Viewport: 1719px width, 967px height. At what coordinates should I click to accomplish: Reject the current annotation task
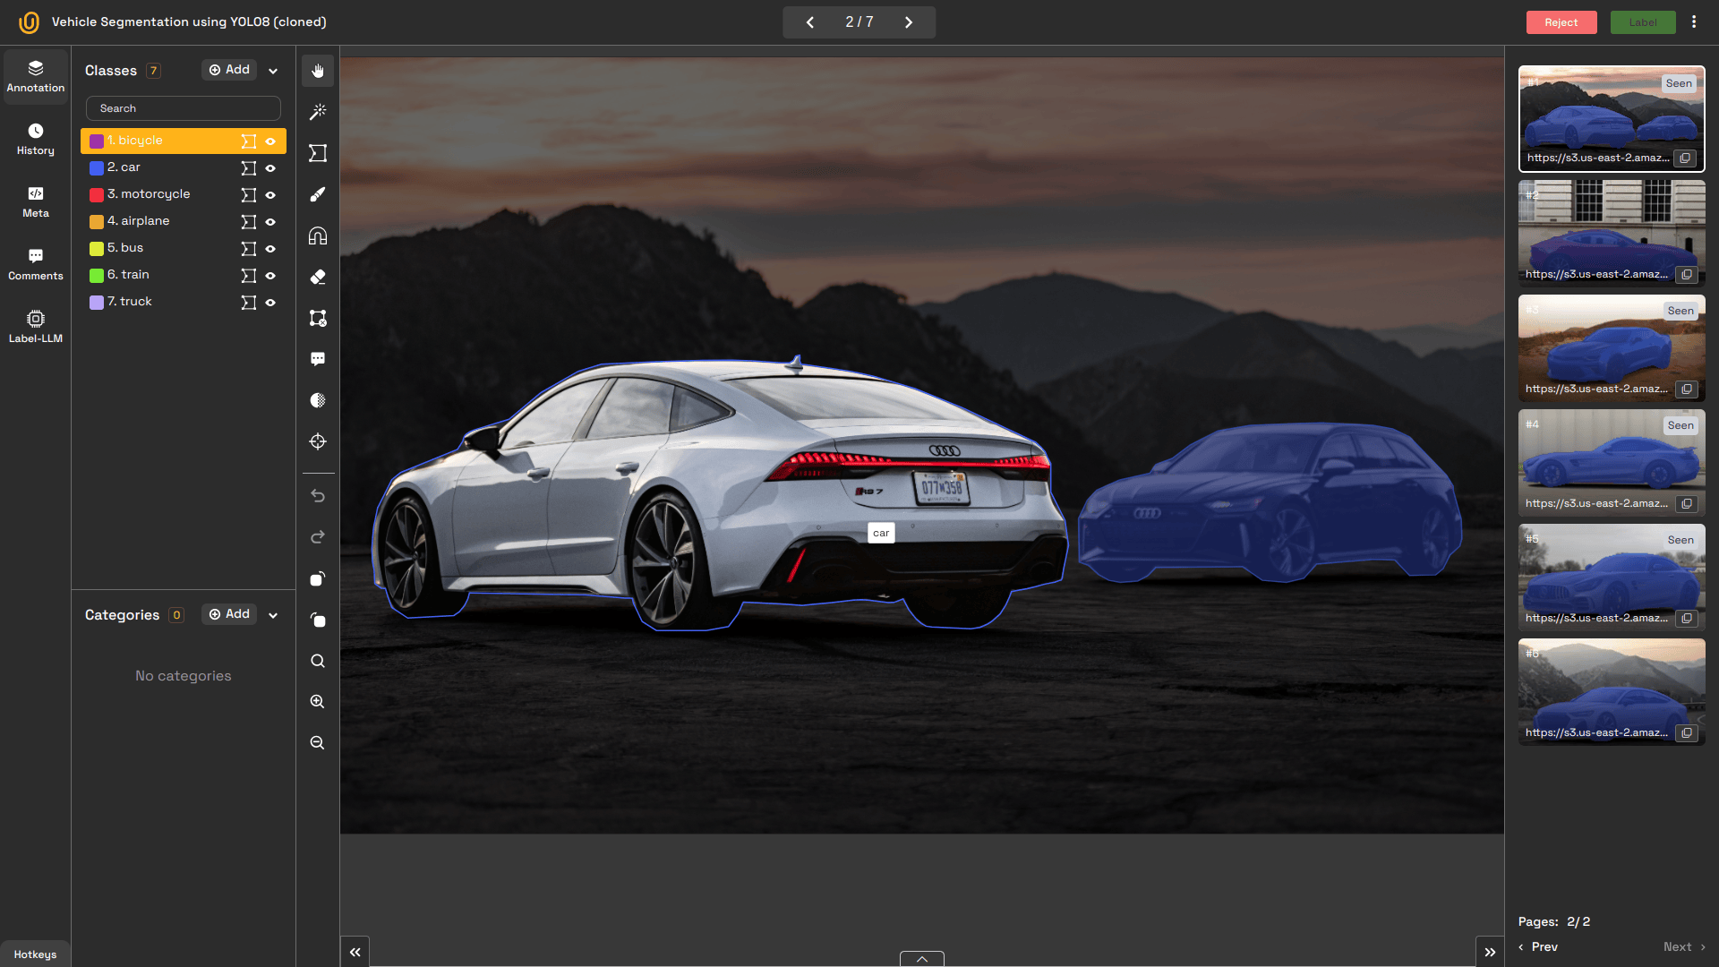coord(1561,21)
